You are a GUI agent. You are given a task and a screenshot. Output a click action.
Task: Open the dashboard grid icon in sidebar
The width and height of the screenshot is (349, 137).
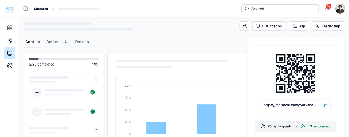point(10,28)
